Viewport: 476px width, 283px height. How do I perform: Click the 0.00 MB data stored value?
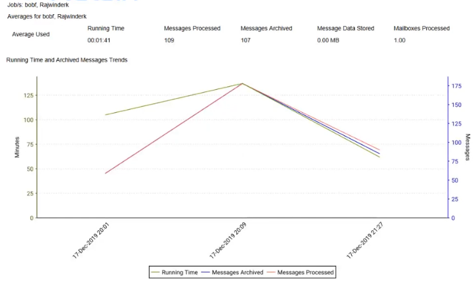coord(328,41)
